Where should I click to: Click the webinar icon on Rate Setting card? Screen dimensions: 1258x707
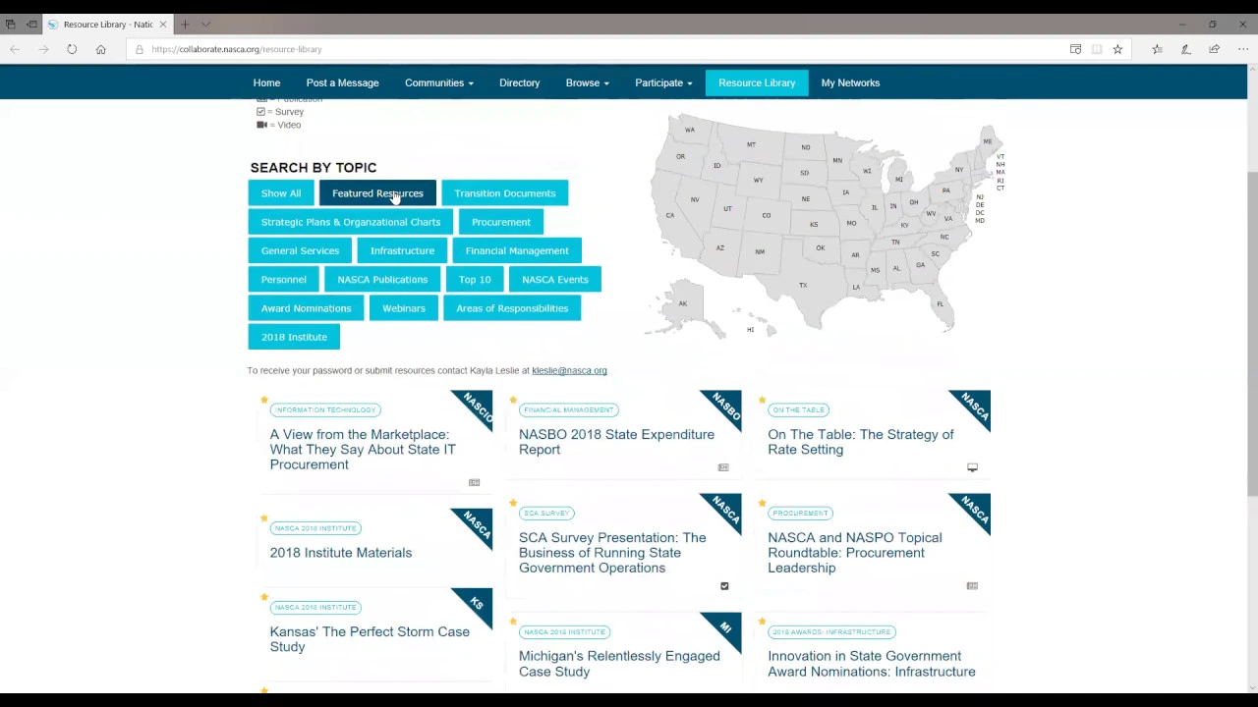972,467
